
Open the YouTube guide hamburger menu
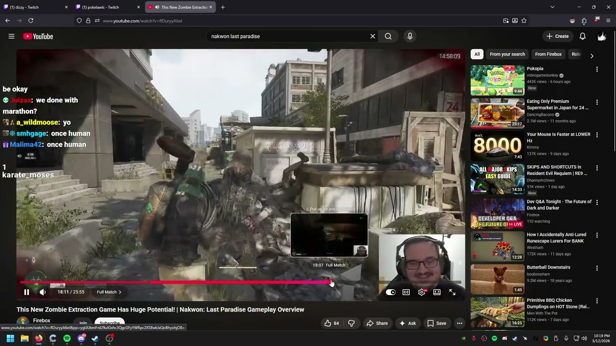tap(12, 36)
